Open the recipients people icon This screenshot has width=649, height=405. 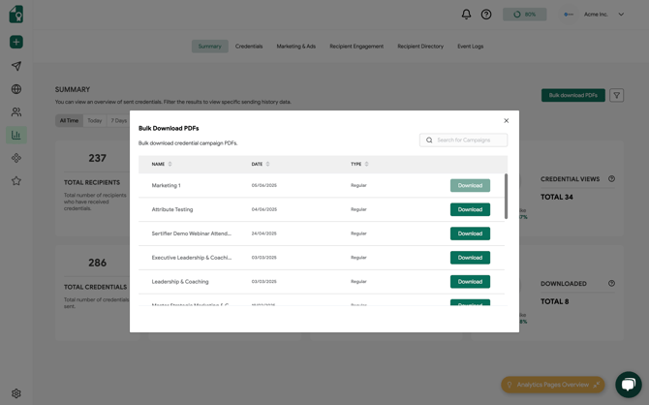(x=16, y=112)
